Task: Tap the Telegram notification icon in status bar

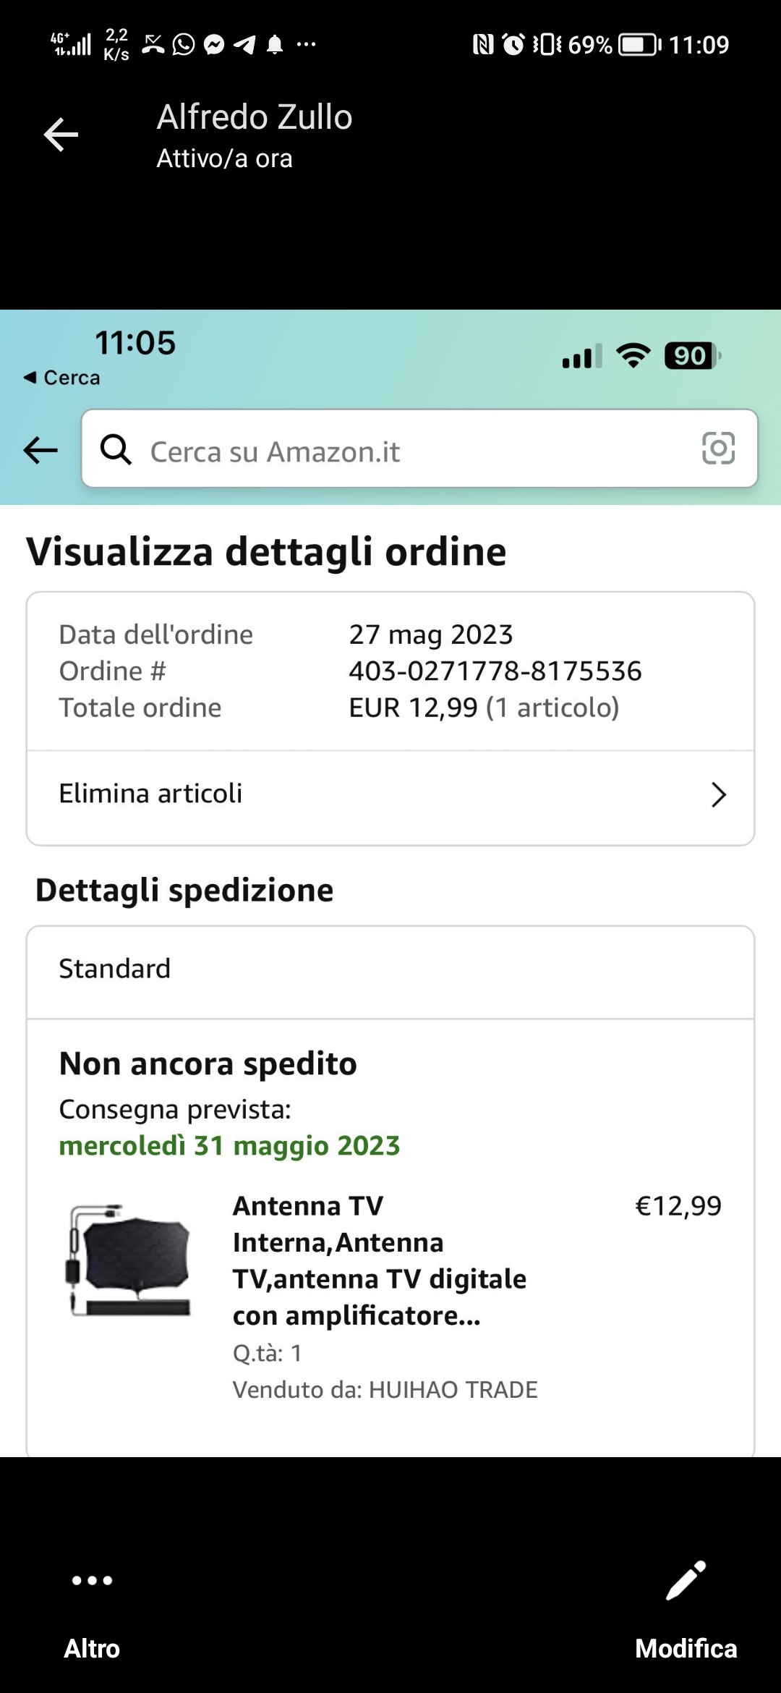Action: point(244,45)
